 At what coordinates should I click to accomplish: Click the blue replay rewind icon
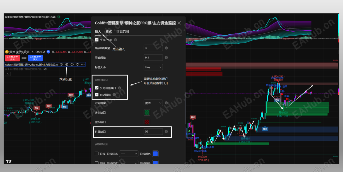48,52
